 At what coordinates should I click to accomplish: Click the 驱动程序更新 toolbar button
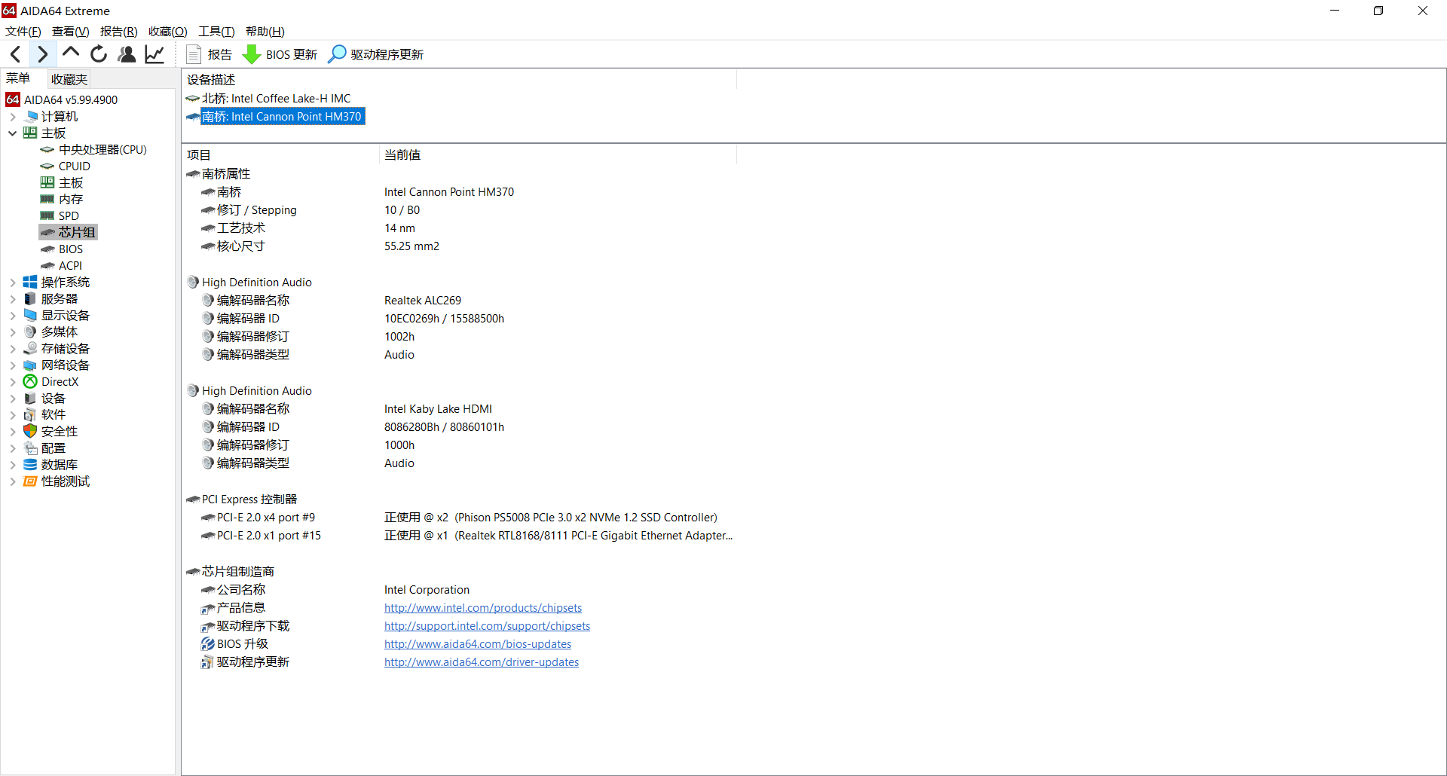coord(376,54)
